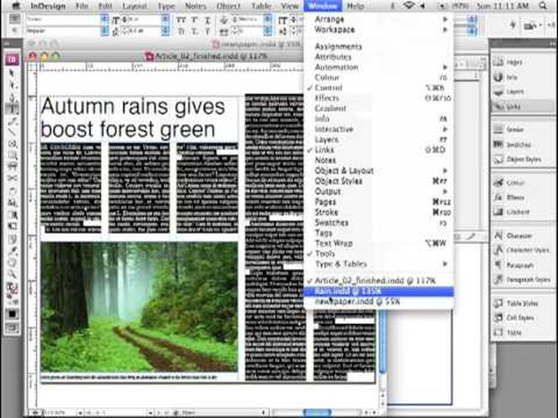558x418 pixels.
Task: Click the horizontal scrollbar thumb at bottom
Action: (317, 412)
